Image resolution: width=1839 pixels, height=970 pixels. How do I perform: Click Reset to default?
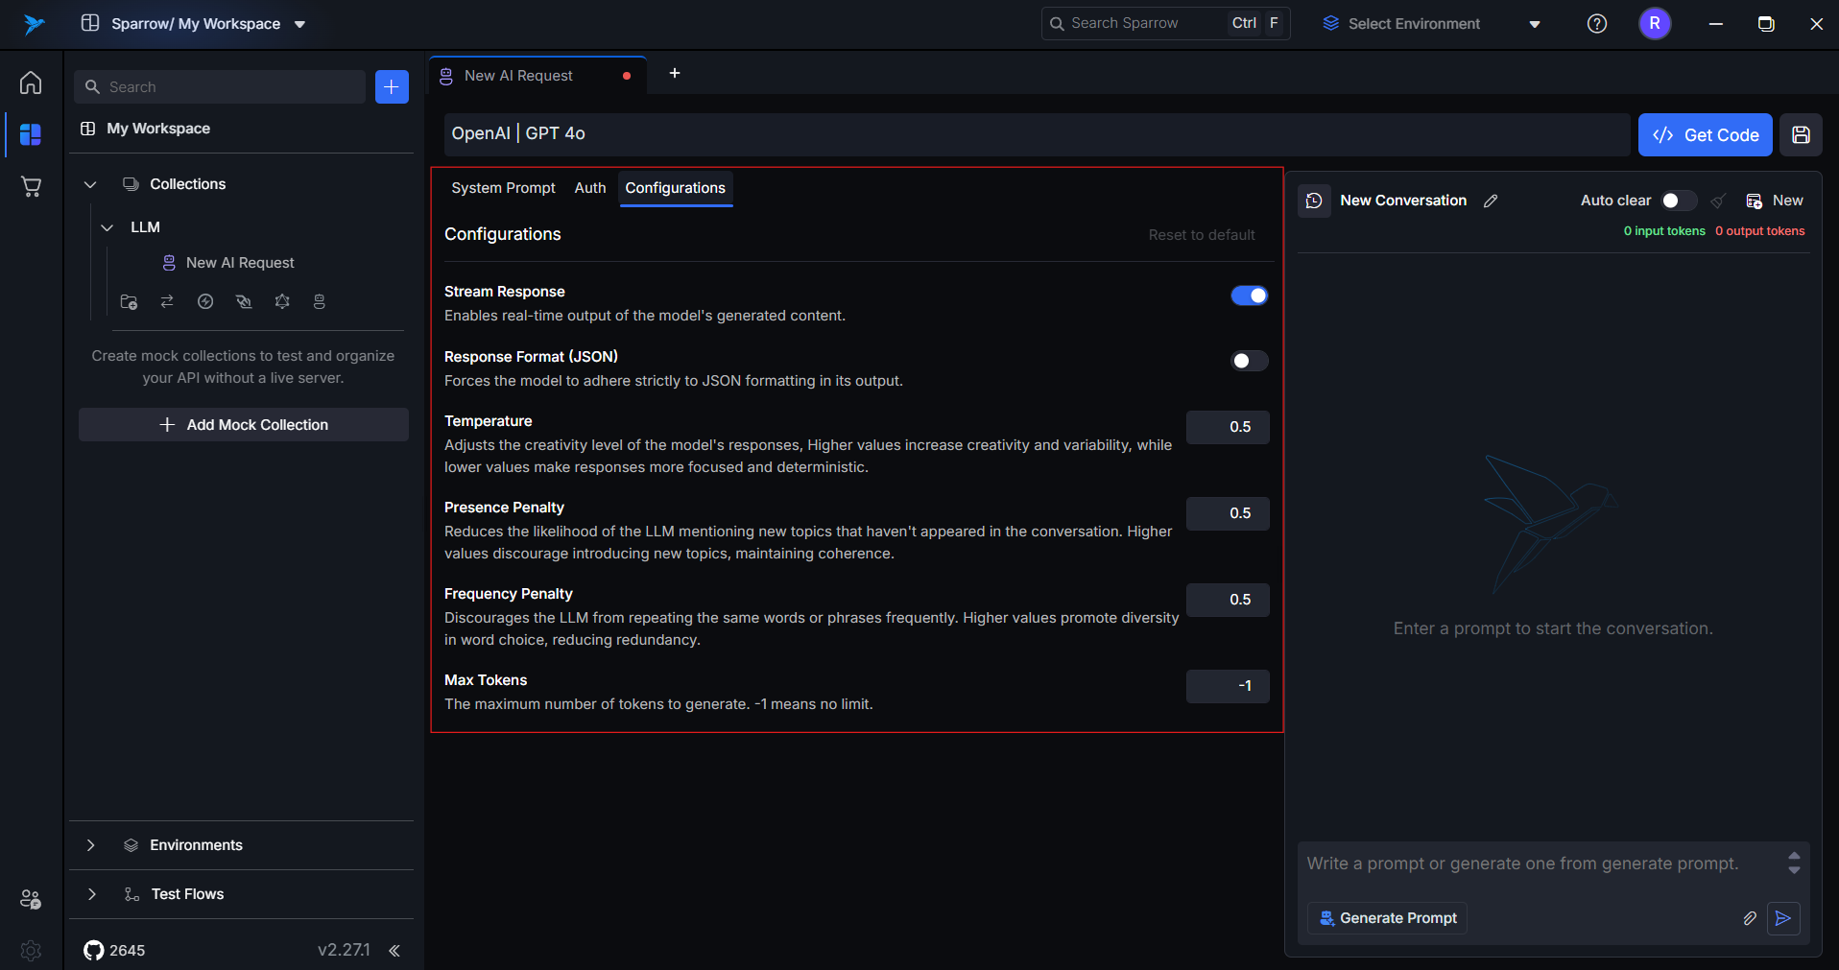point(1202,235)
